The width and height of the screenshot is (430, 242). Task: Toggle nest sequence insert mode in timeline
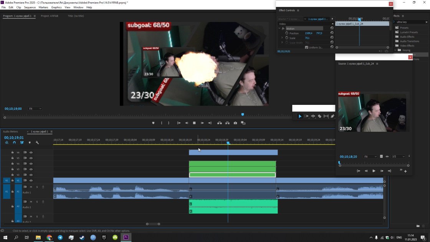(7, 143)
